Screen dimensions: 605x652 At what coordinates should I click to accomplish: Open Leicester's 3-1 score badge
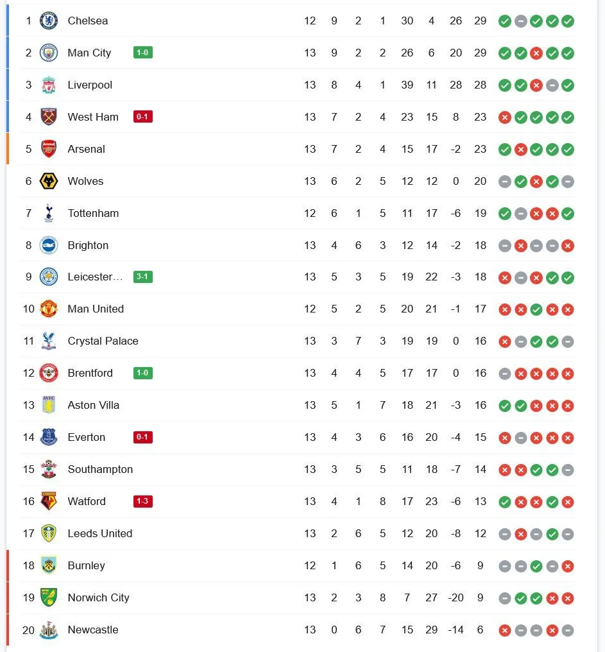pos(143,277)
